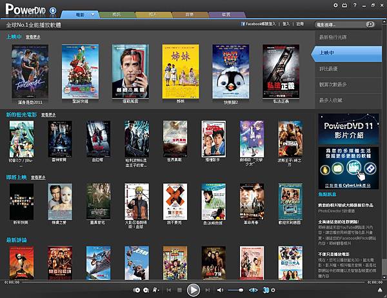The height and width of the screenshot is (298, 387).
Task: Click the 全面連結您的社群網站 news headline
Action: coord(339,222)
